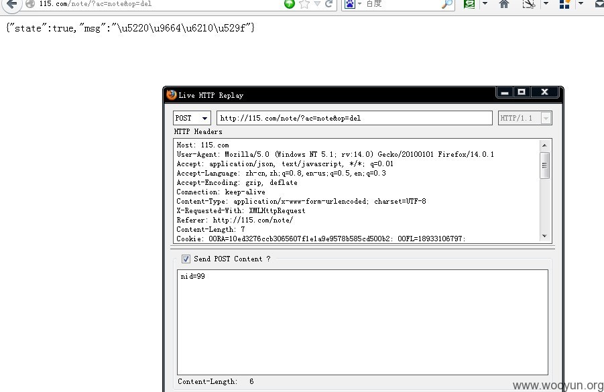The height and width of the screenshot is (392, 604).
Task: Open dropdown next to green S icon
Action: click(x=485, y=4)
